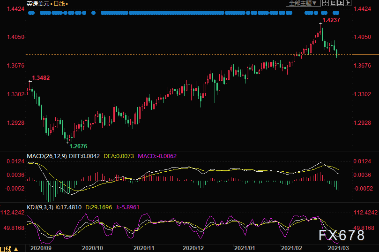Click the 2021/02 date on time axis
Screen dimensions: 379x252
point(291,248)
